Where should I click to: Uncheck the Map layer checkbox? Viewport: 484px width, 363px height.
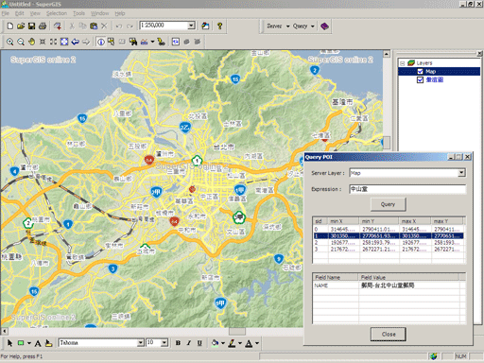point(420,72)
